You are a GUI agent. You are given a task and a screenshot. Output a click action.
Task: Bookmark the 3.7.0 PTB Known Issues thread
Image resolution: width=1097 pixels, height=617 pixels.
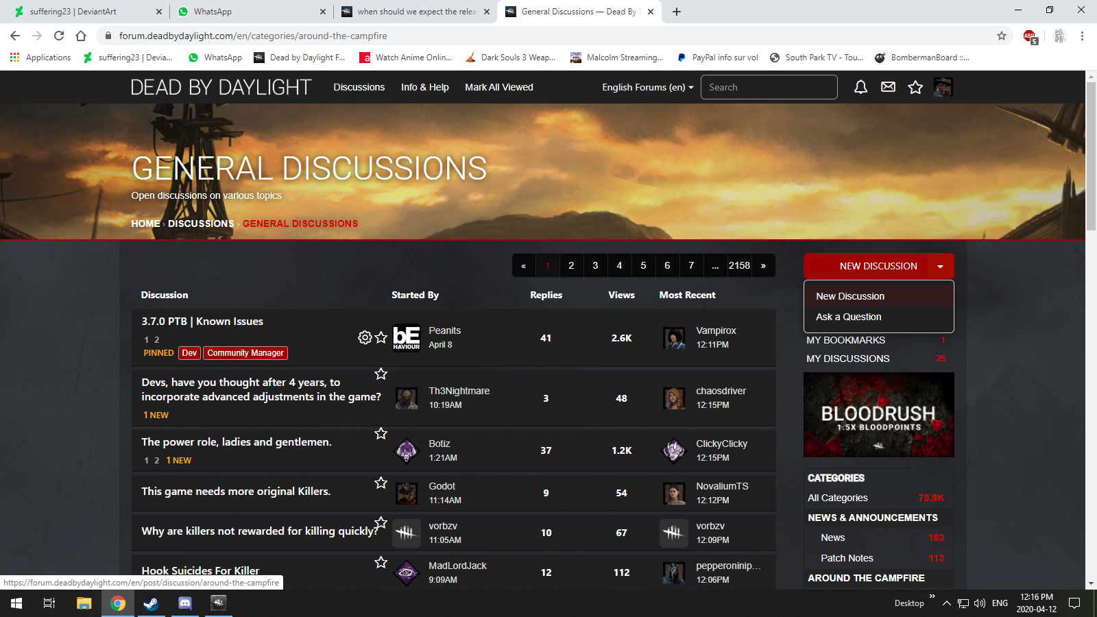pos(381,337)
